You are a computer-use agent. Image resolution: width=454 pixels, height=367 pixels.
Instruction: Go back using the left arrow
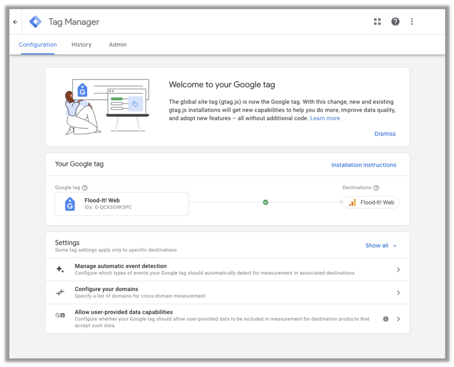click(15, 22)
